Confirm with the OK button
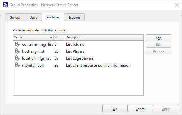 pyautogui.click(x=115, y=109)
